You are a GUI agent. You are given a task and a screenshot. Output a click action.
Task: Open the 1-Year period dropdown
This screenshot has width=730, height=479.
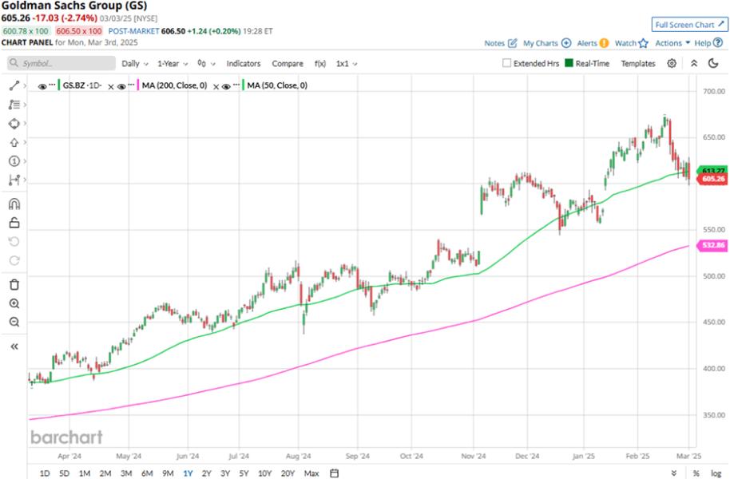[173, 63]
